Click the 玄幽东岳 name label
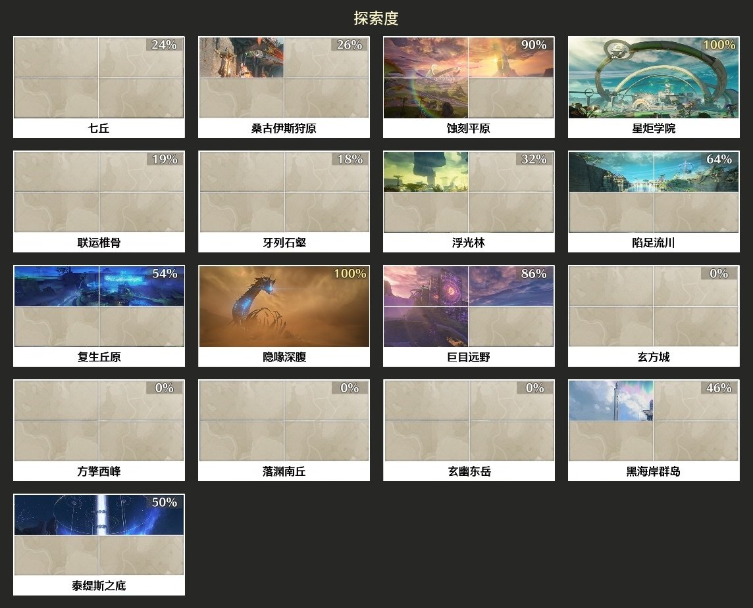This screenshot has width=753, height=608. coord(469,471)
